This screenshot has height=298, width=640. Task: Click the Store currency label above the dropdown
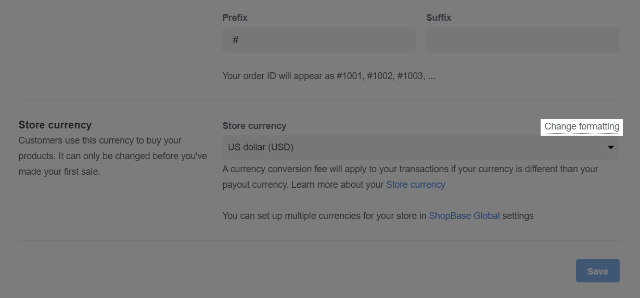click(x=254, y=126)
